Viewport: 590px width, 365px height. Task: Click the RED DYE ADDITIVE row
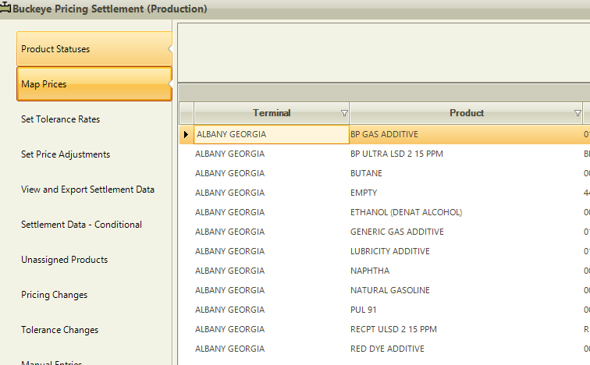pyautogui.click(x=387, y=349)
